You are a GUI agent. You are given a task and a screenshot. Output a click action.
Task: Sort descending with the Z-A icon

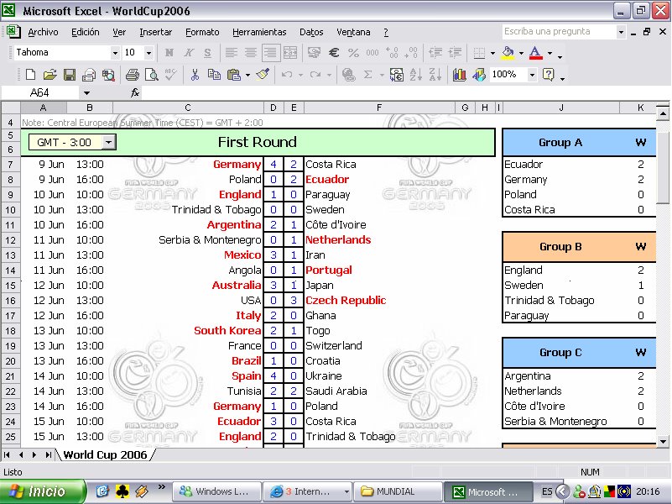(435, 75)
